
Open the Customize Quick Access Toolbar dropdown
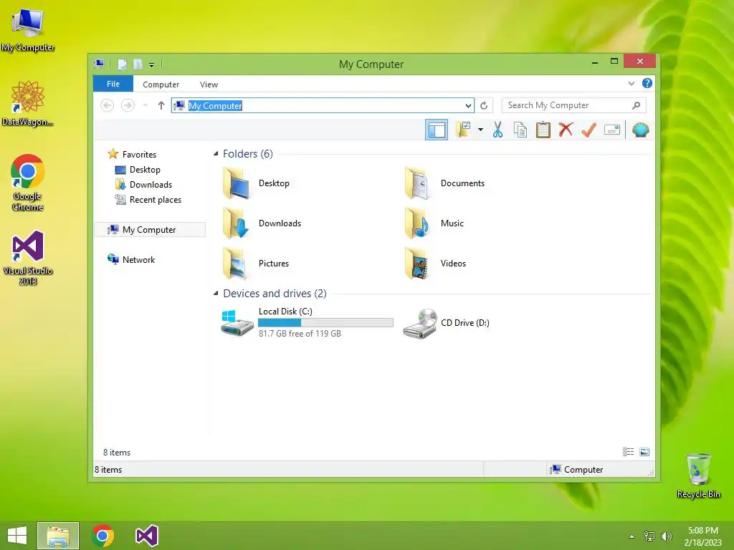151,64
